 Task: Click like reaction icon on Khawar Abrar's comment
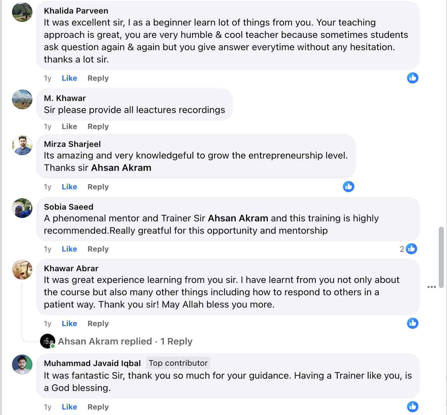point(413,323)
